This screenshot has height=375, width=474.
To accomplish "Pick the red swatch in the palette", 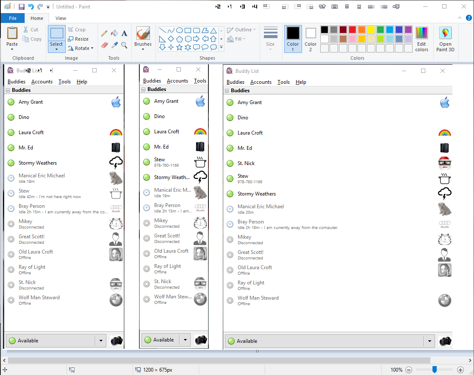I will point(352,30).
